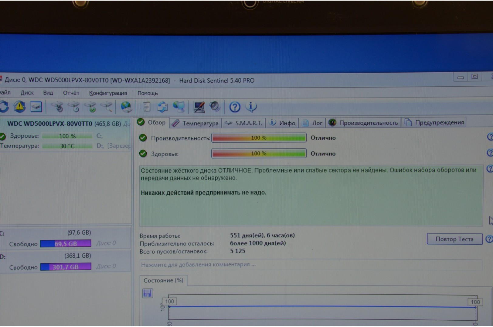The width and height of the screenshot is (493, 327).
Task: Switch to the S.M.A.R.T. tab
Action: point(244,123)
